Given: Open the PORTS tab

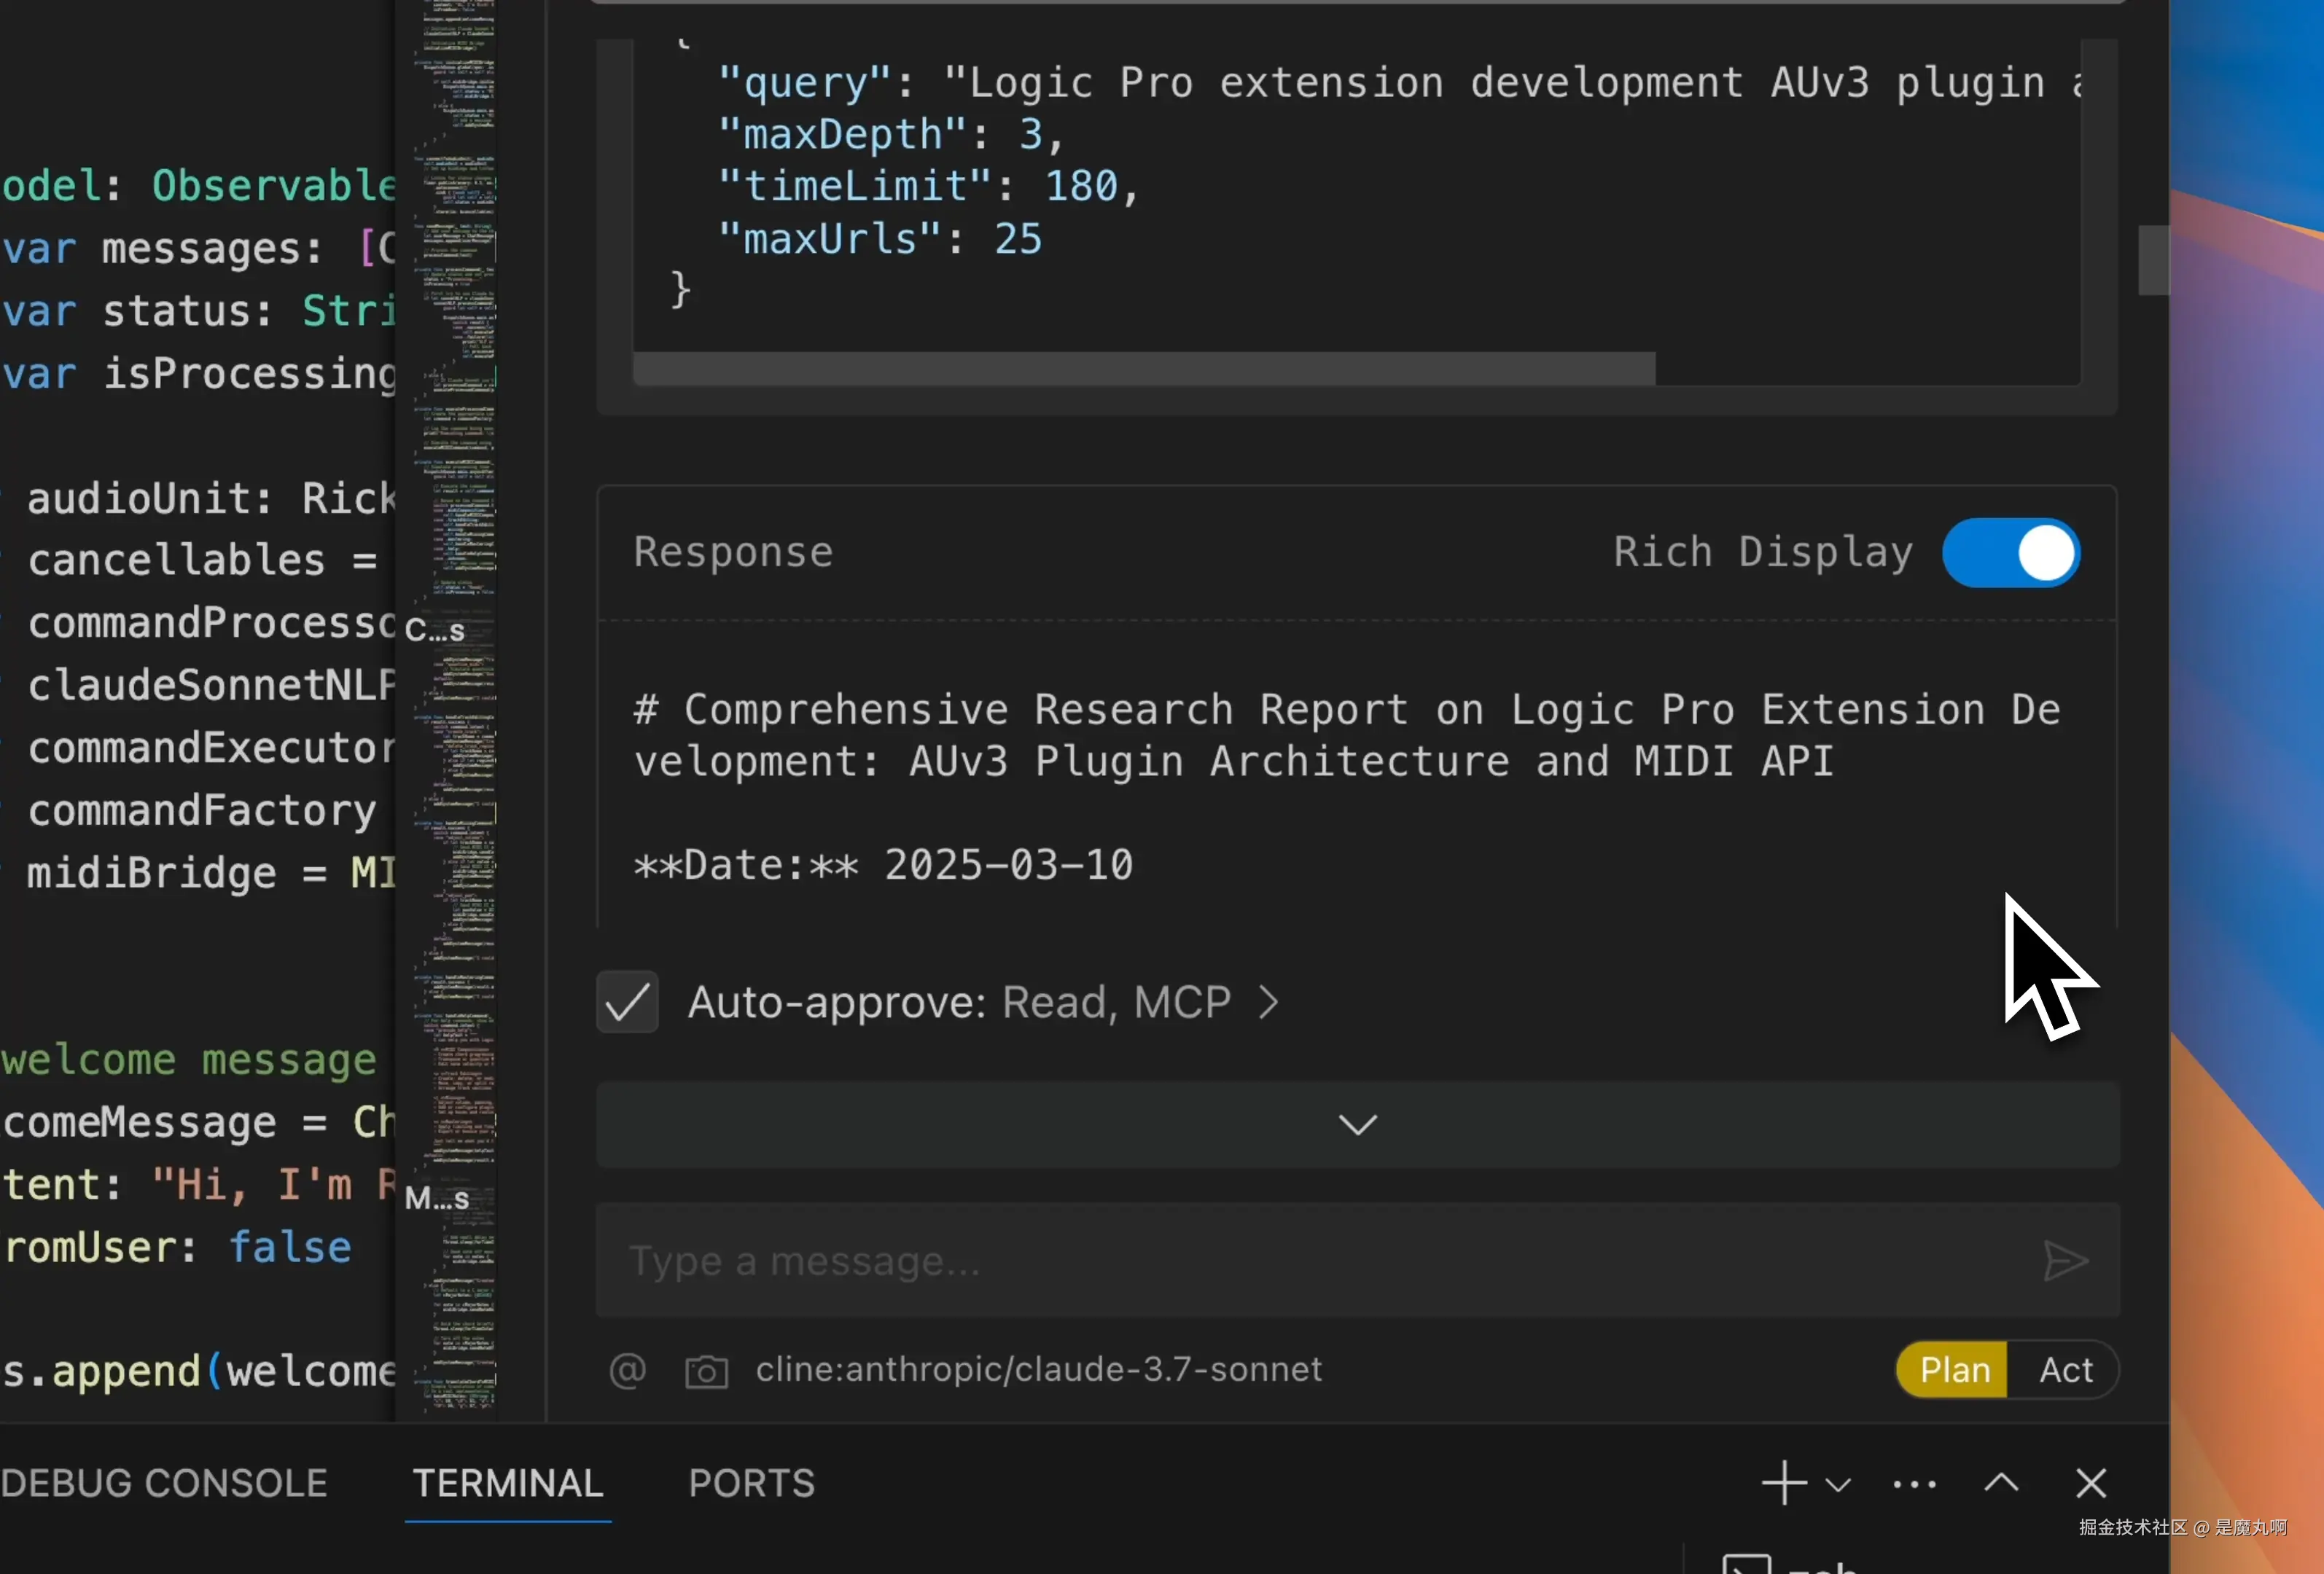Looking at the screenshot, I should click(x=751, y=1483).
